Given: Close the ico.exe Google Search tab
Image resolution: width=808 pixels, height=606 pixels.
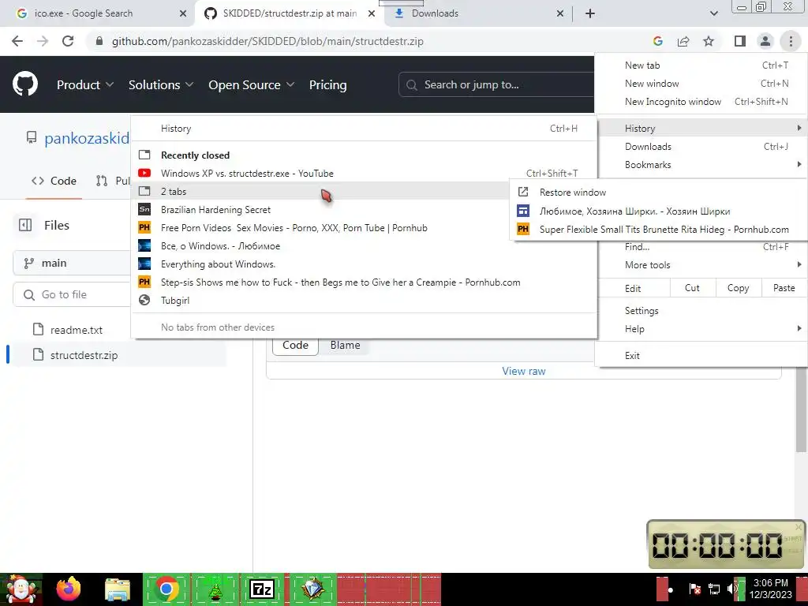Looking at the screenshot, I should coord(182,13).
